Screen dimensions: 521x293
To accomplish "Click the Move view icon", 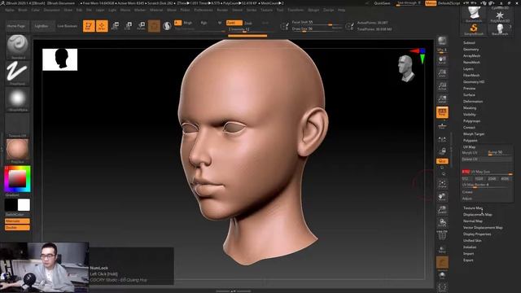I will coord(442,197).
